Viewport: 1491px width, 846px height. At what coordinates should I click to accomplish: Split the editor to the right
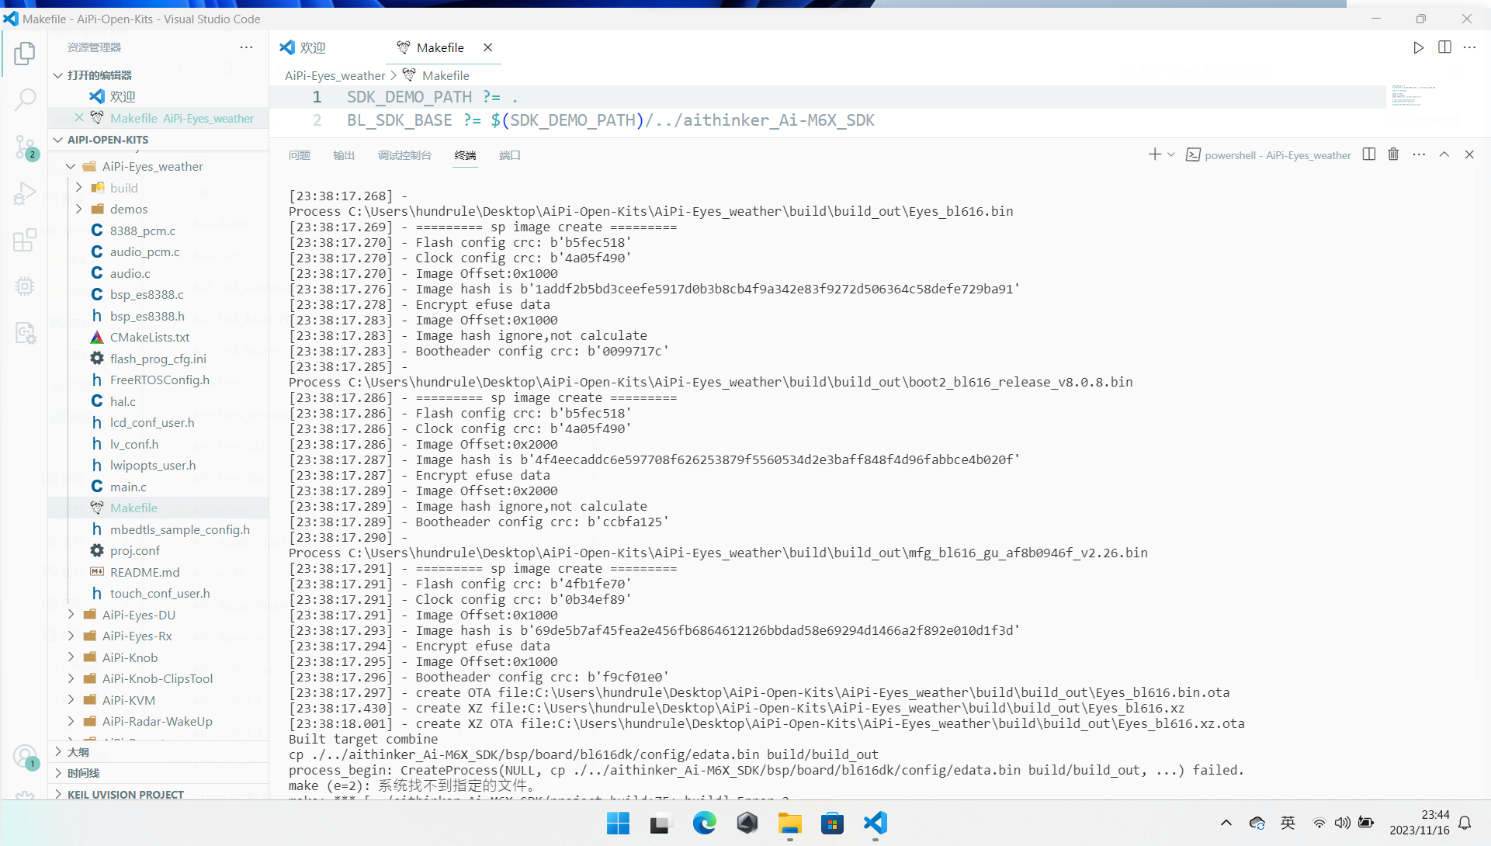point(1444,47)
